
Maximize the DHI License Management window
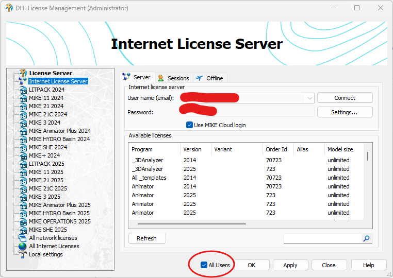357,8
